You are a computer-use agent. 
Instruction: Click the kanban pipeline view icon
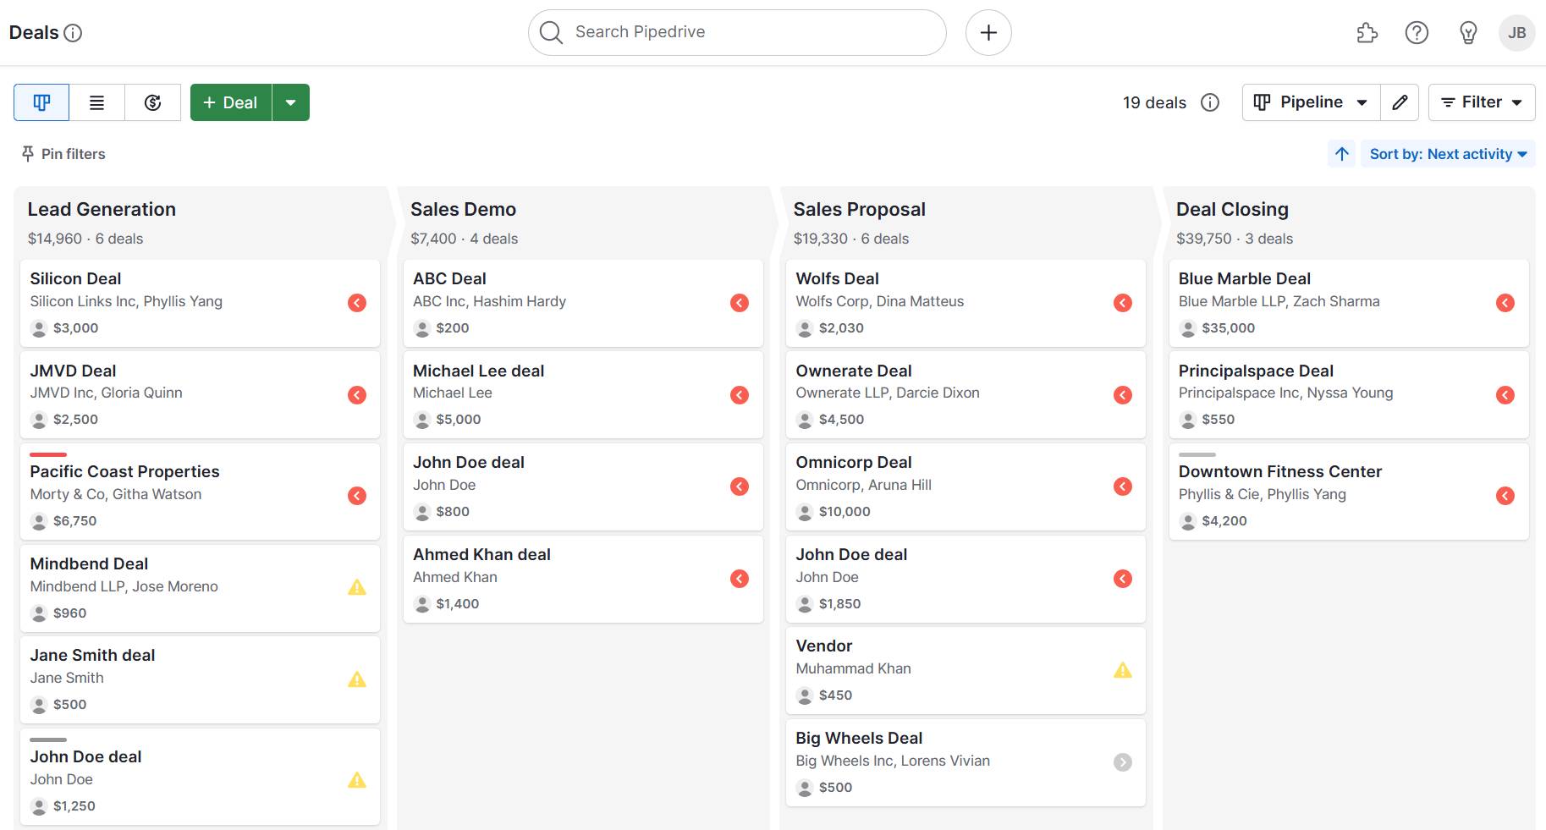(41, 102)
